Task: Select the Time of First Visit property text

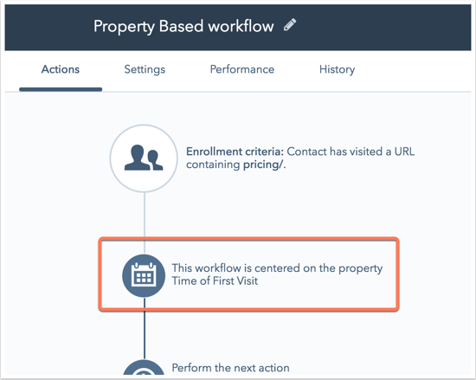Action: pos(215,280)
